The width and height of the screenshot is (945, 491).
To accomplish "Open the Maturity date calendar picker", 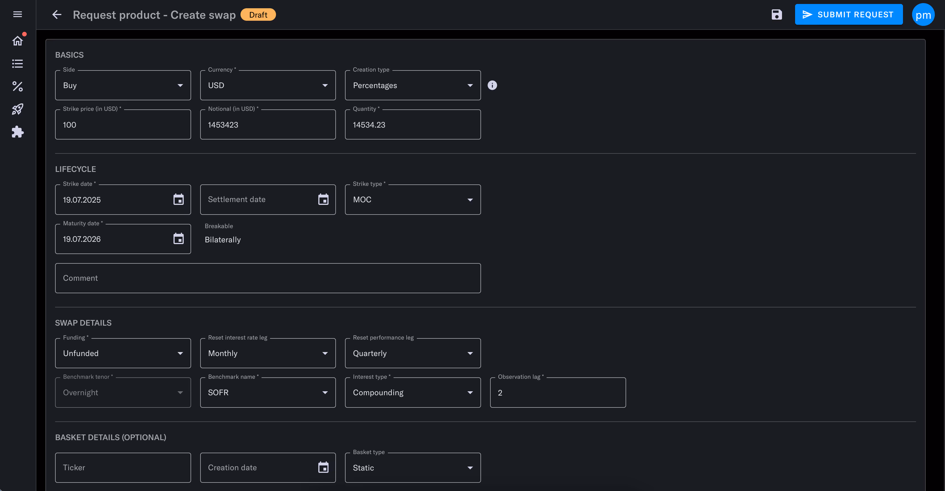I will (x=178, y=239).
